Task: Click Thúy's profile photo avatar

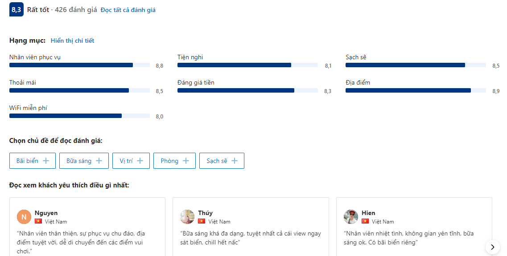Action: [187, 217]
